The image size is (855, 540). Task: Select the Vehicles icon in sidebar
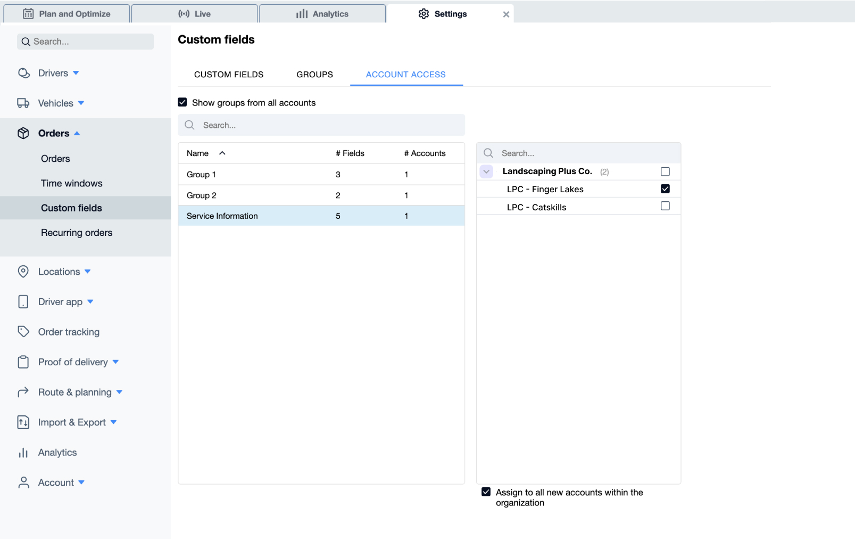point(24,103)
